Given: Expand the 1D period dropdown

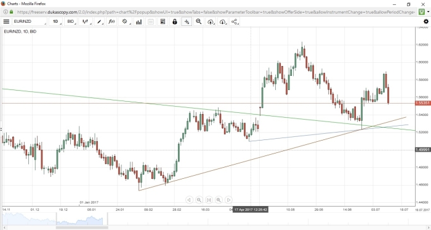Looking at the screenshot, I should 56,22.
